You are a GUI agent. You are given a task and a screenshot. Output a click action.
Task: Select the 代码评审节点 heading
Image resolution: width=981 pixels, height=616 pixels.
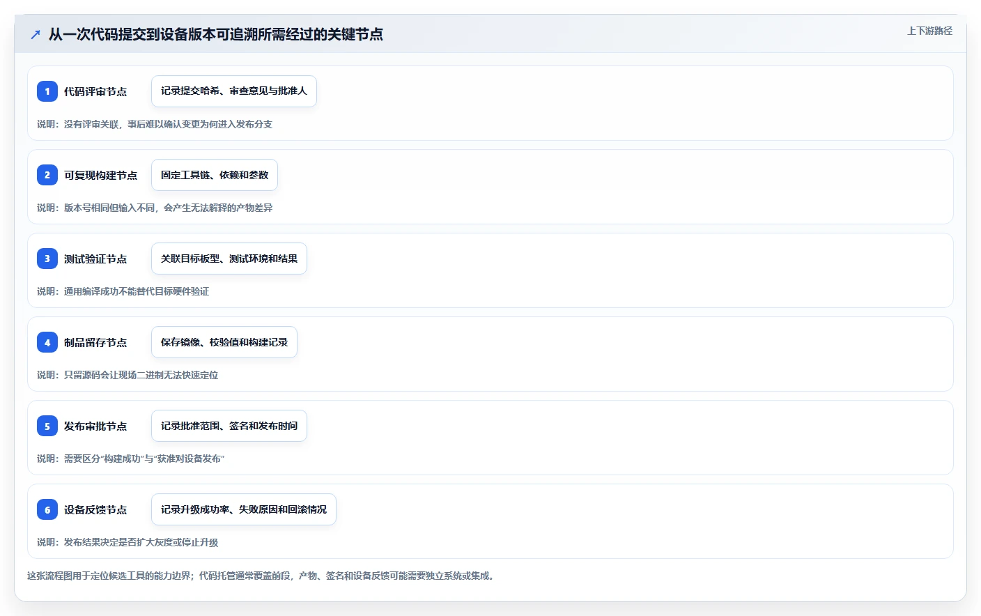(95, 91)
